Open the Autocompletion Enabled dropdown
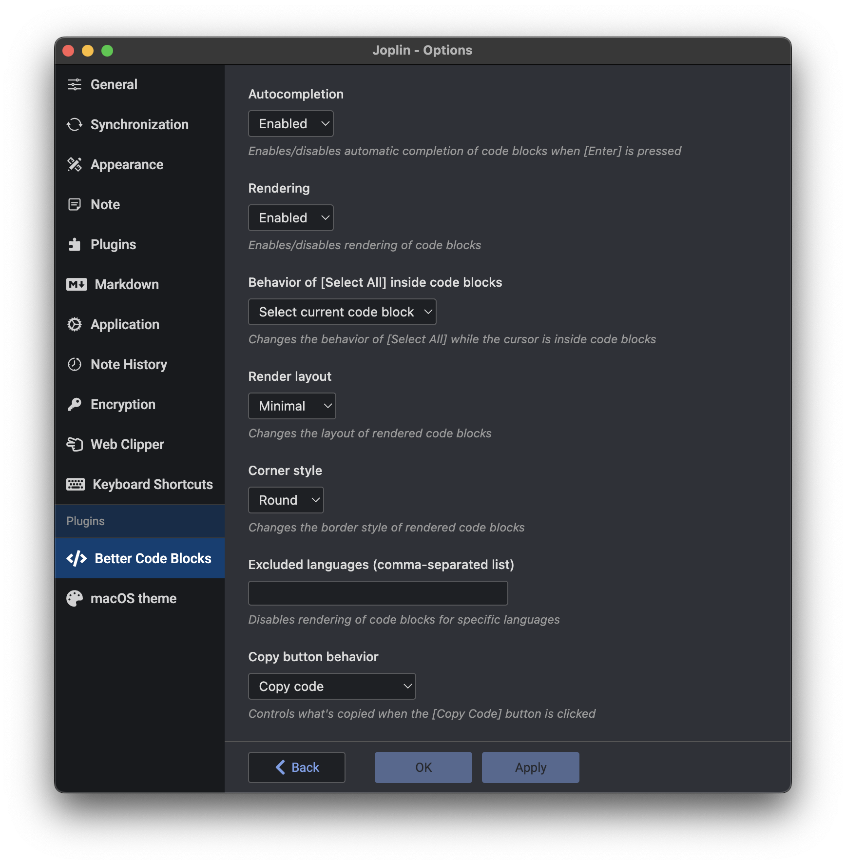The height and width of the screenshot is (865, 846). [x=291, y=123]
